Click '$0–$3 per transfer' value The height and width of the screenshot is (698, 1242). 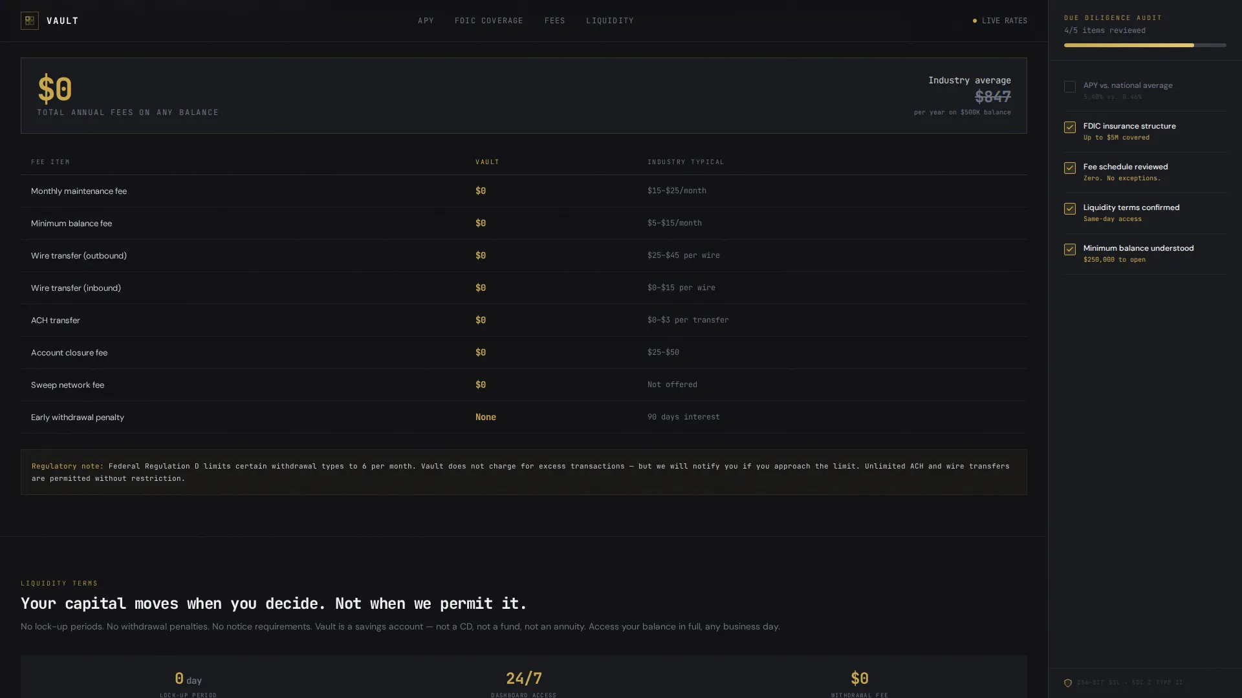click(688, 320)
